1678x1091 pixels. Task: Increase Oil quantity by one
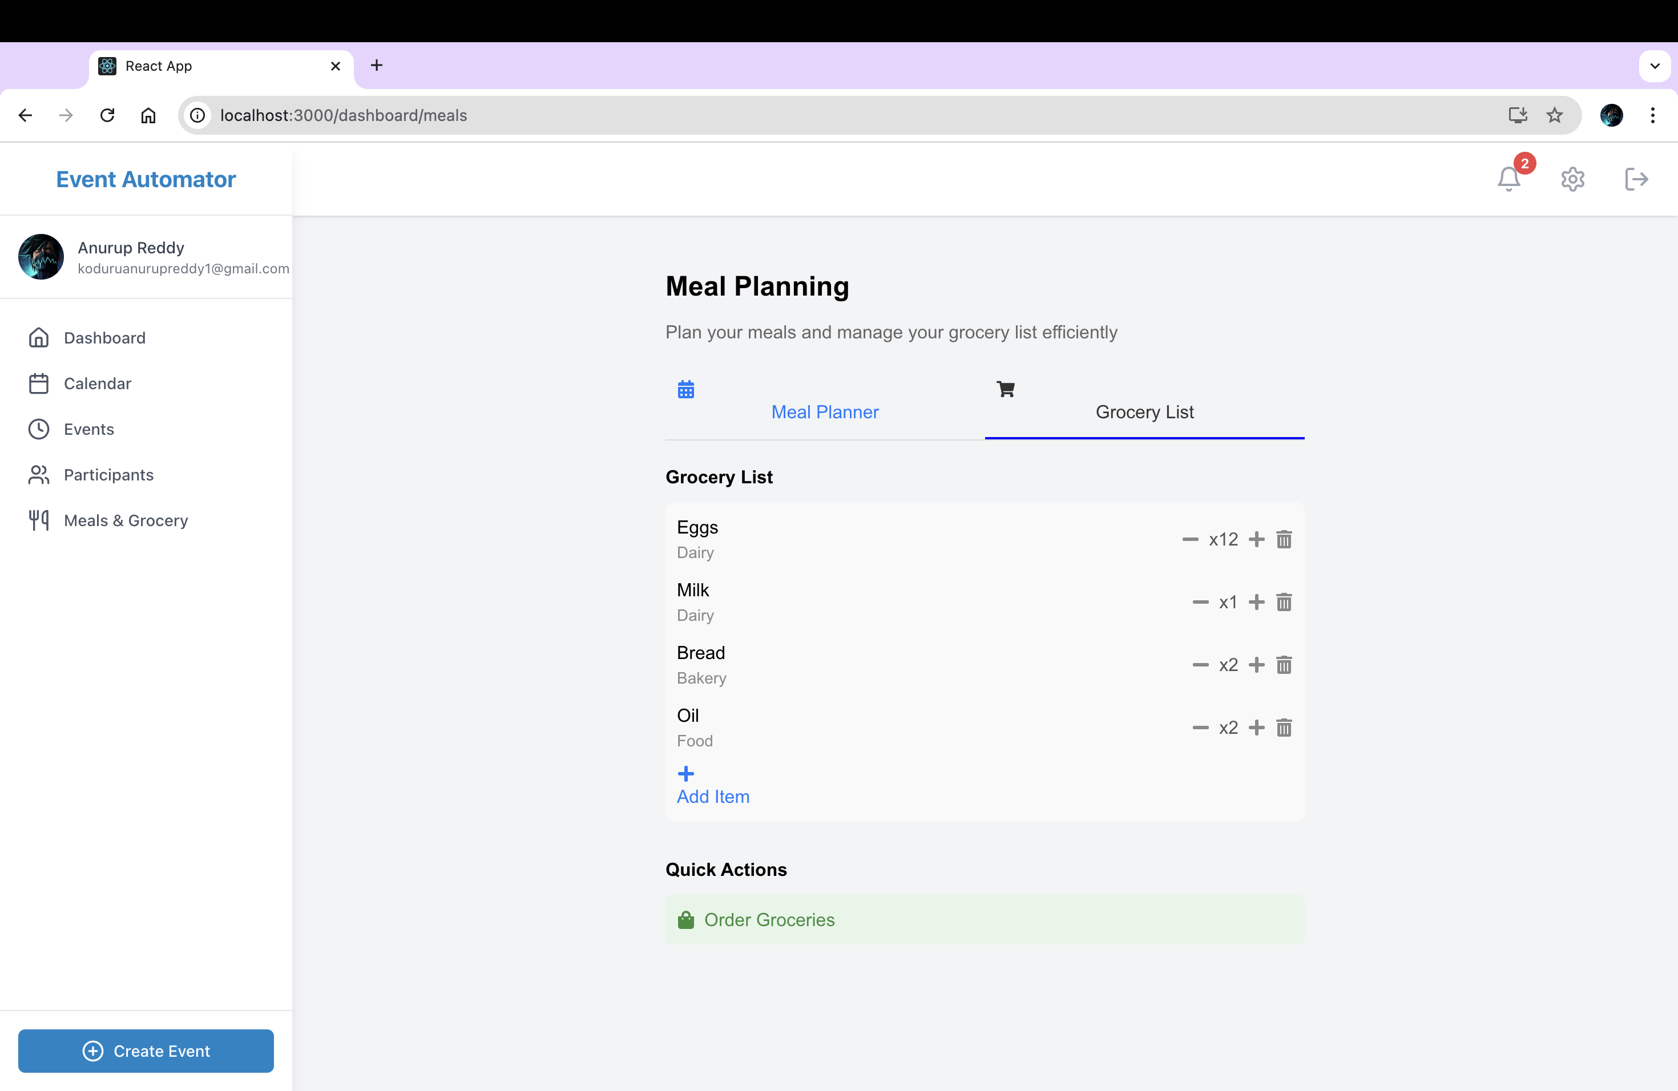(1256, 728)
